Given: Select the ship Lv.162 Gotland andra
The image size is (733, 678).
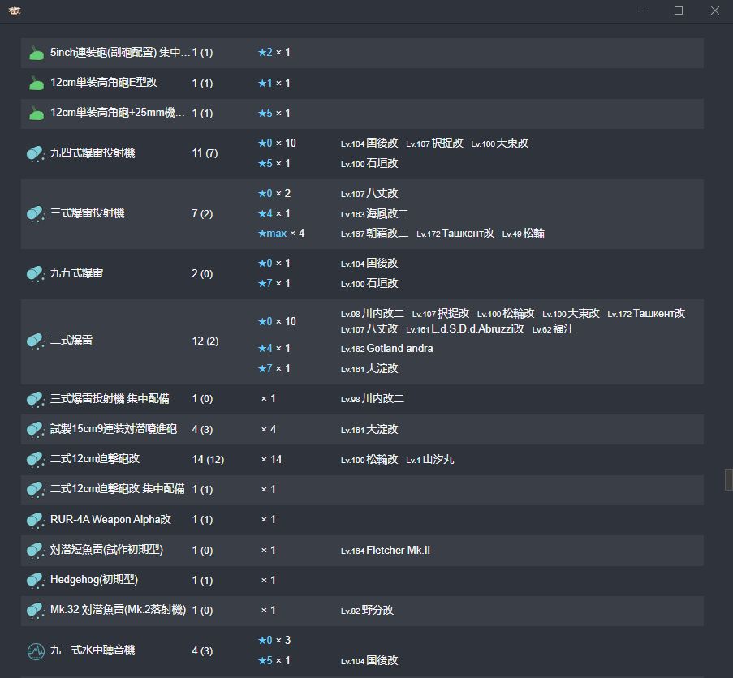Looking at the screenshot, I should coord(387,349).
